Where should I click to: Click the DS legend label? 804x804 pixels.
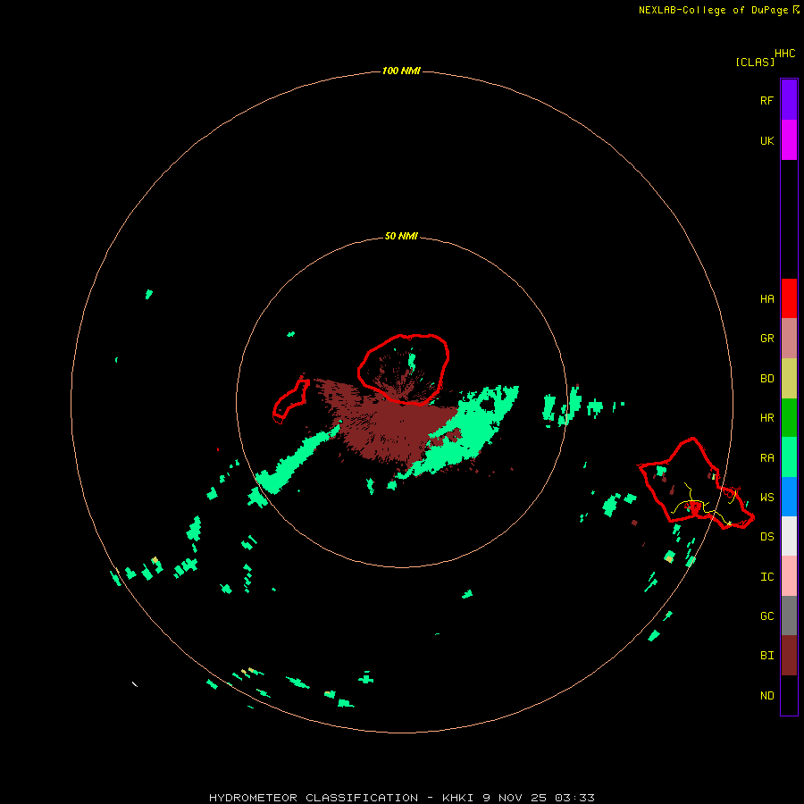[766, 537]
